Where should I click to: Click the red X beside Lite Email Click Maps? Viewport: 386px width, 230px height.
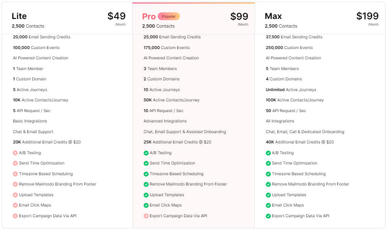pos(15,205)
